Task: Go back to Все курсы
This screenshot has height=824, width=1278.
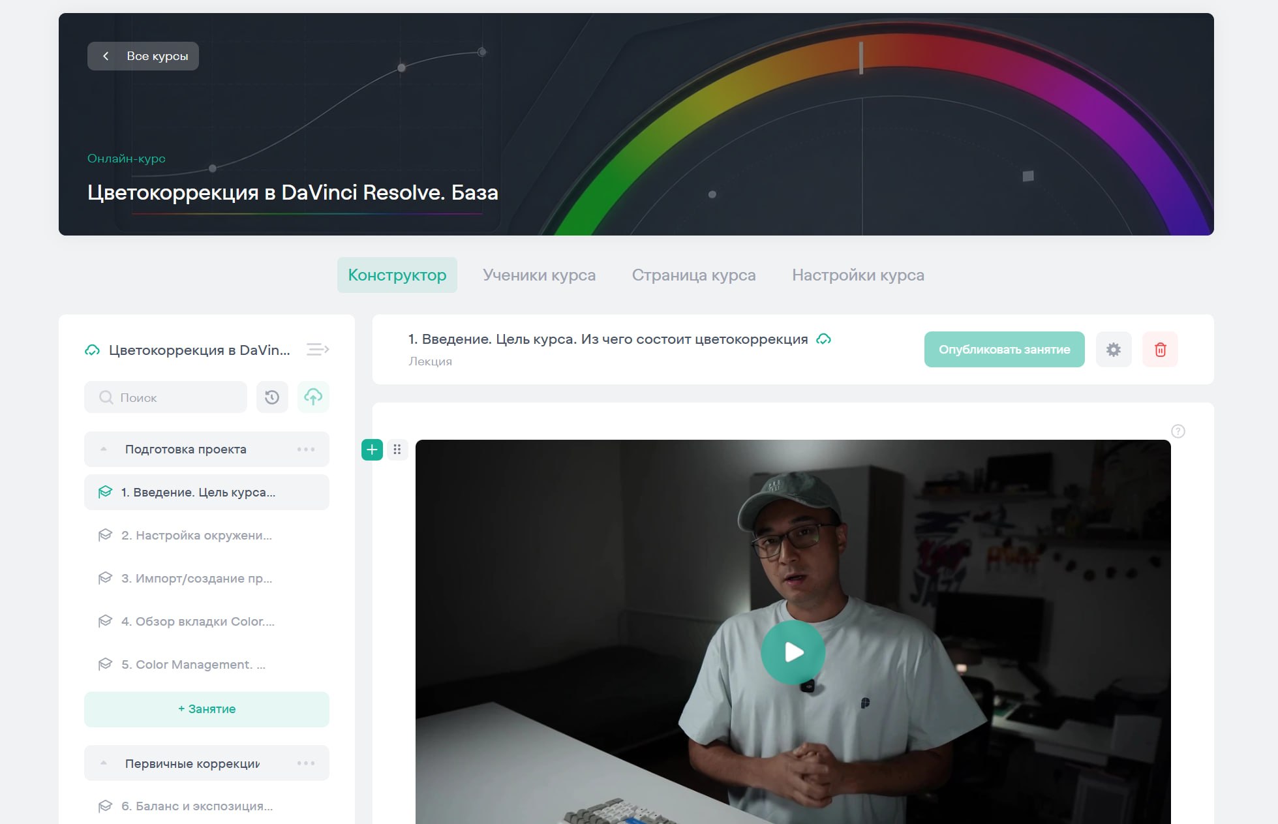Action: pos(143,56)
